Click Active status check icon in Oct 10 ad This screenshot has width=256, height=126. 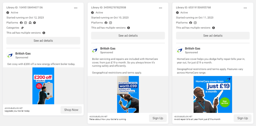pyautogui.click(x=92, y=13)
